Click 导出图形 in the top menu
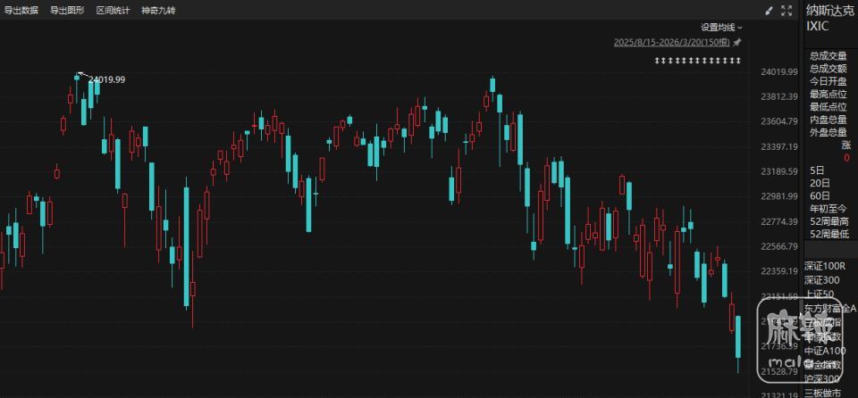Image resolution: width=858 pixels, height=398 pixels. pos(66,11)
